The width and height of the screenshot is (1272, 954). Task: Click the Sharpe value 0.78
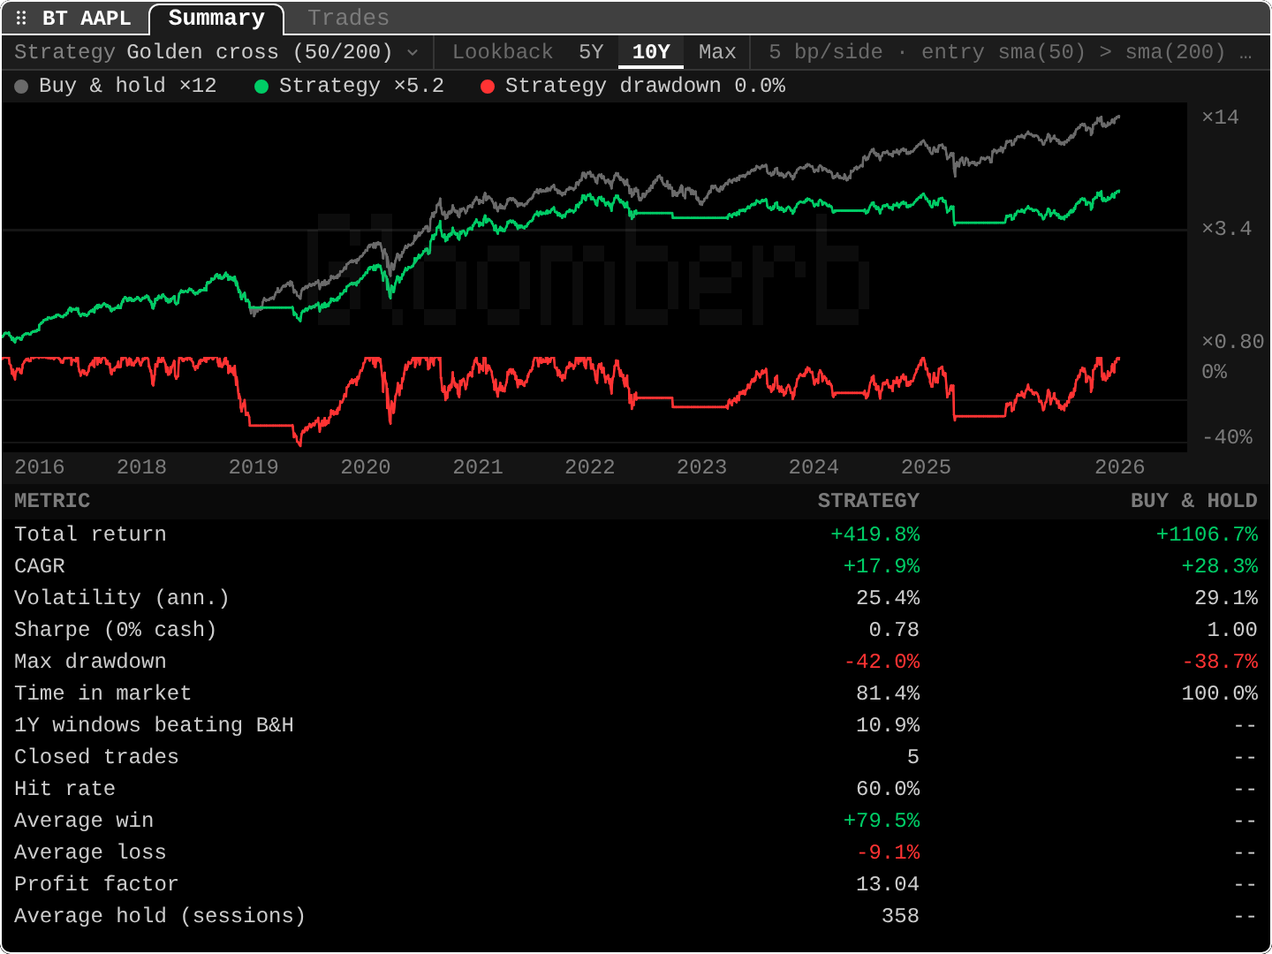click(894, 630)
